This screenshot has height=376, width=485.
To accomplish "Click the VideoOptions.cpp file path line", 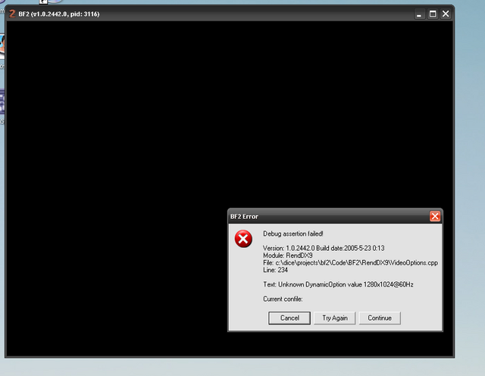I will click(x=350, y=263).
